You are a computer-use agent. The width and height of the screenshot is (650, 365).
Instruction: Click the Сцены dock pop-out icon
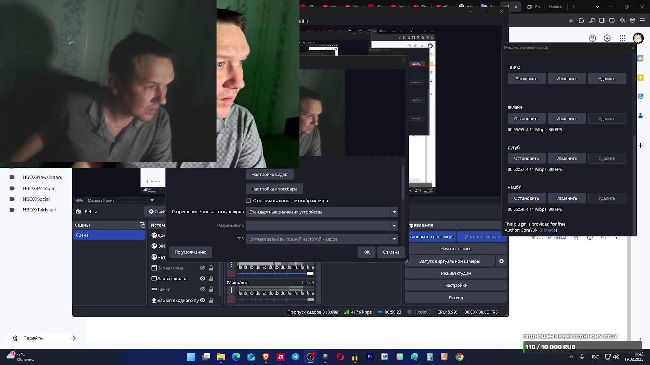(142, 225)
